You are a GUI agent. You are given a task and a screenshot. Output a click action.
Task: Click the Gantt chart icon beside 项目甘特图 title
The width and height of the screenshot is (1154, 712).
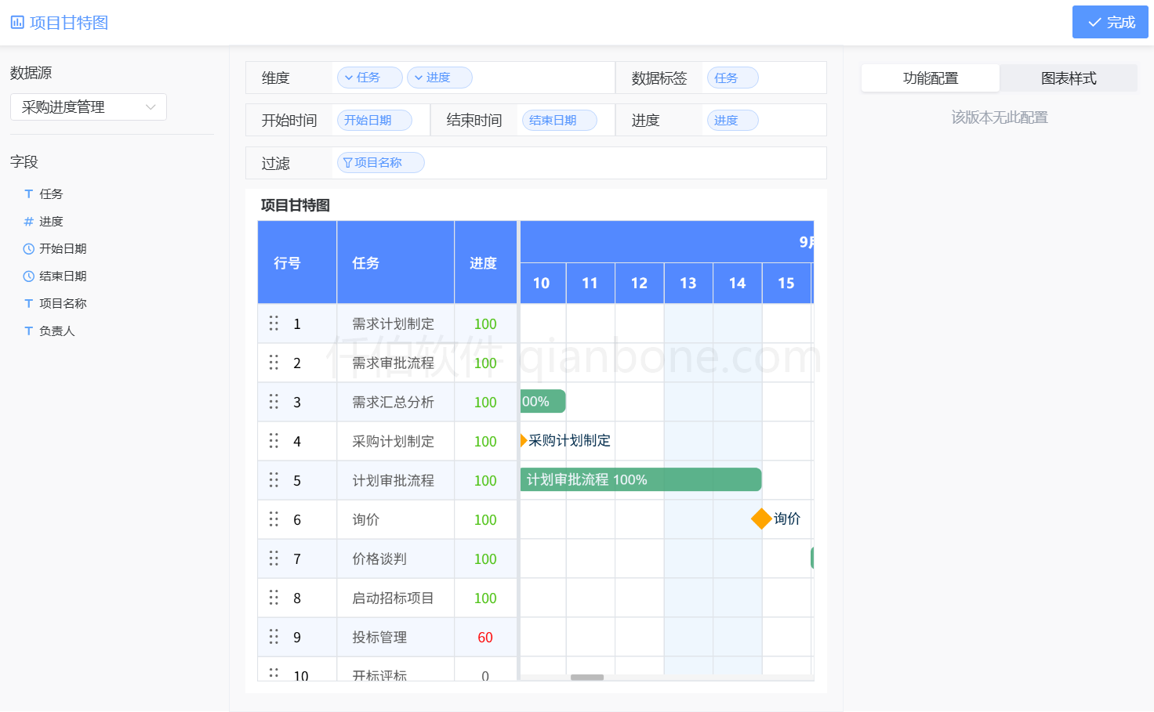pos(16,22)
